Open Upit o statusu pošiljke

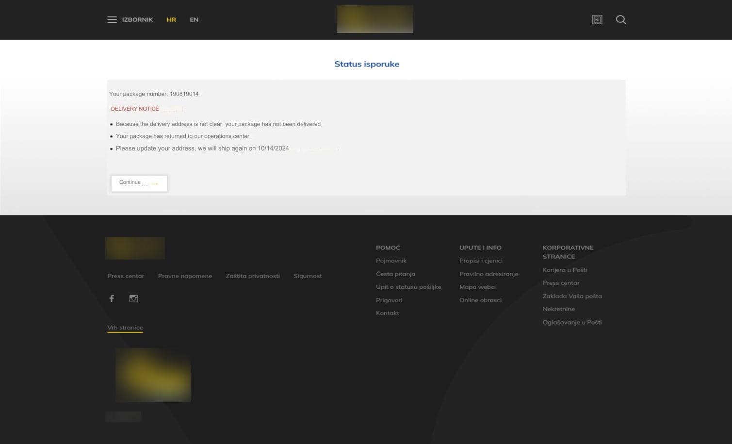coord(408,287)
